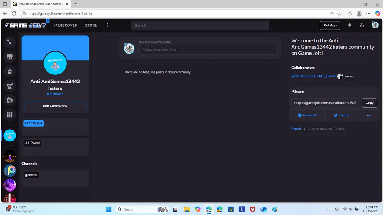The image size is (383, 215).
Task: Open the storefront icon in sidebar
Action: click(x=10, y=57)
